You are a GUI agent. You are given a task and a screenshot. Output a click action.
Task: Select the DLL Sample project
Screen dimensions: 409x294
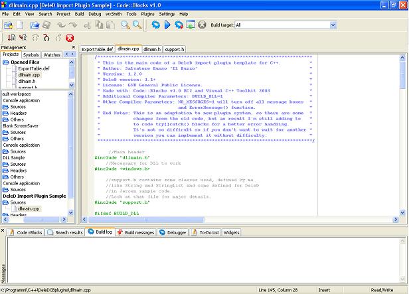[13, 158]
